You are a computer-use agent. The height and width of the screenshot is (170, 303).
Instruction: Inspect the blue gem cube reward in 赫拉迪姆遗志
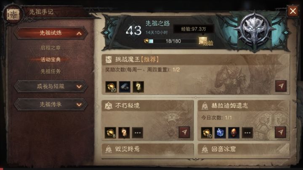[220, 133]
